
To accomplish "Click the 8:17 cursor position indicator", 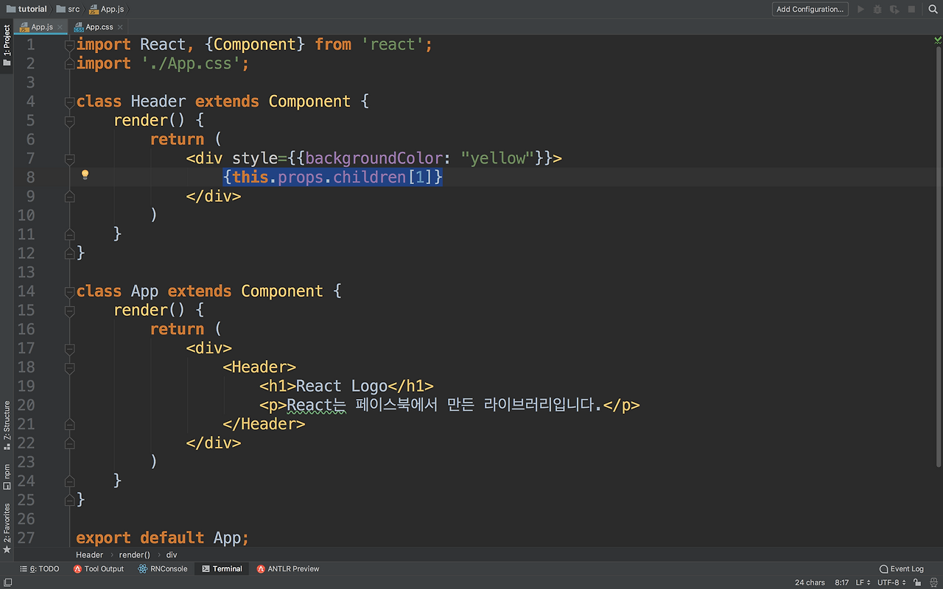I will pyautogui.click(x=841, y=582).
